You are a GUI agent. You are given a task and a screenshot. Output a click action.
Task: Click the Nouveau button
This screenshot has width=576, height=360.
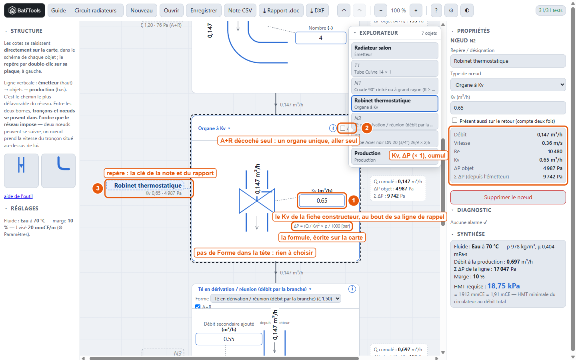coord(142,10)
